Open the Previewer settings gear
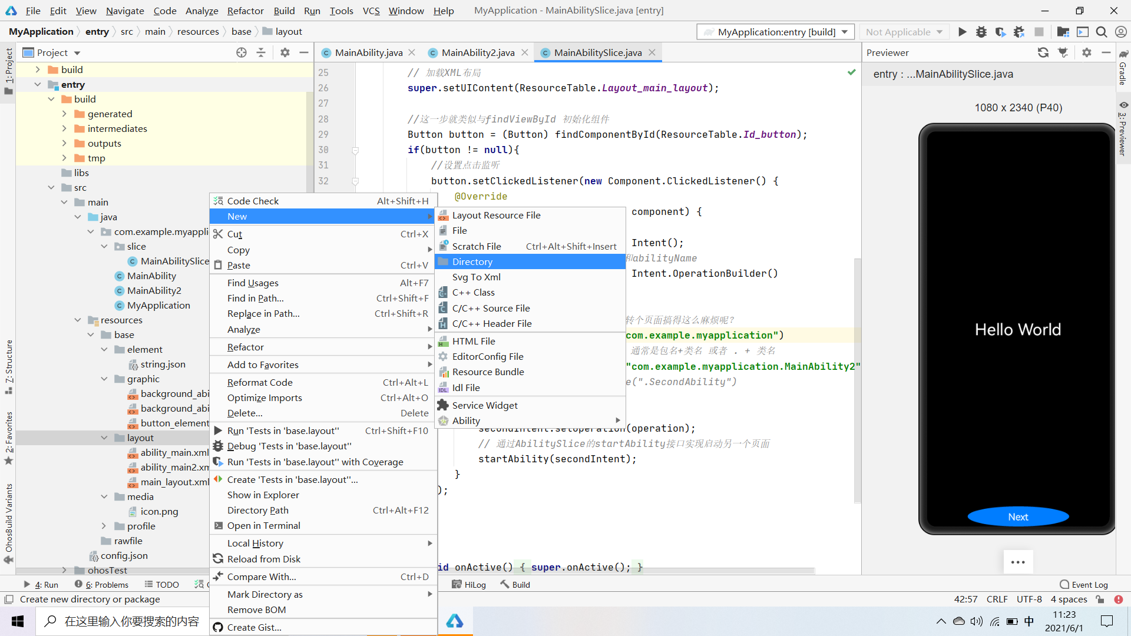Viewport: 1131px width, 636px height. coord(1087,52)
